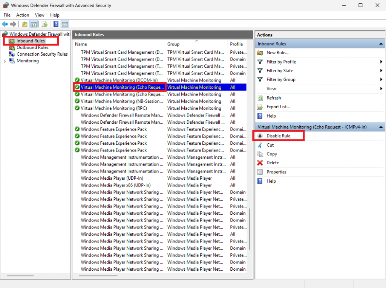Click the Export List... action
The width and height of the screenshot is (386, 288).
[x=278, y=107]
